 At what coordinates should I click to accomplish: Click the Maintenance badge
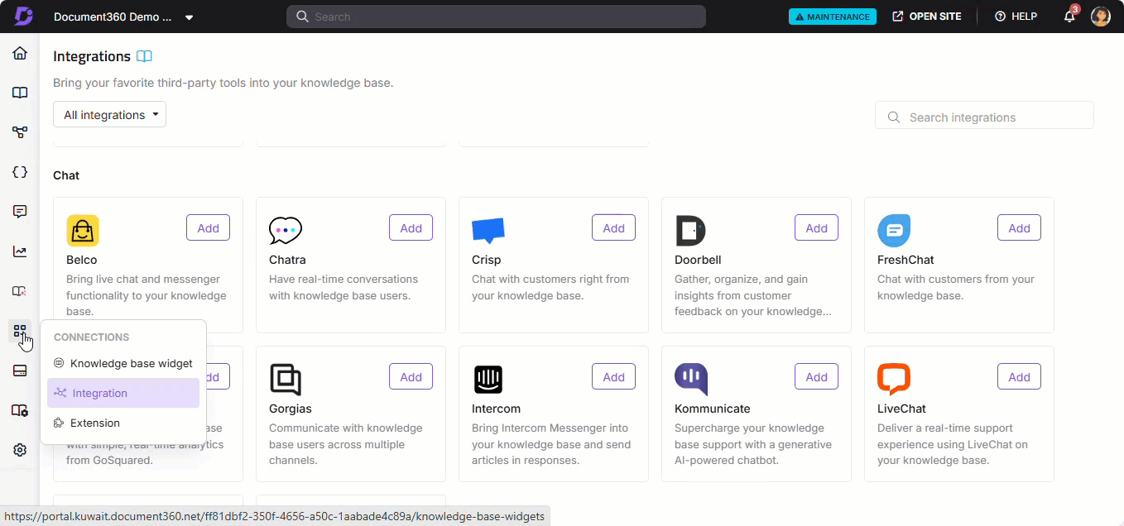click(832, 17)
